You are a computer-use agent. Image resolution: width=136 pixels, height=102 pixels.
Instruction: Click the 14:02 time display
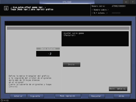pyautogui.click(x=6, y=100)
